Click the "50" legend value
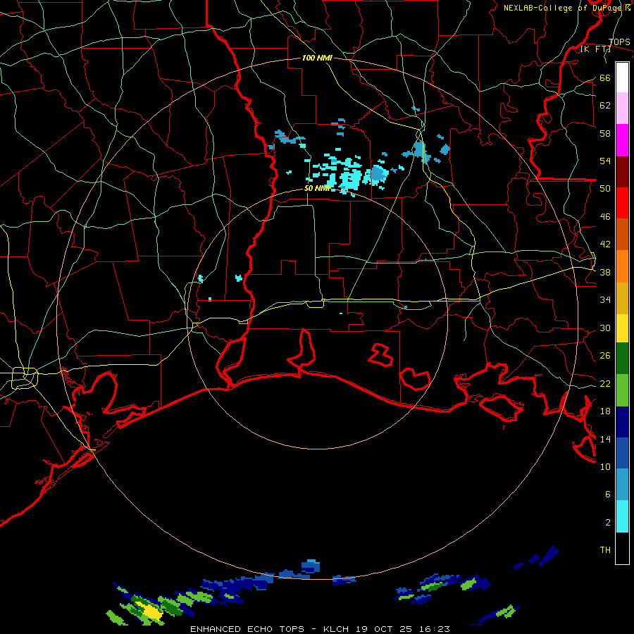This screenshot has width=634, height=634. click(605, 189)
